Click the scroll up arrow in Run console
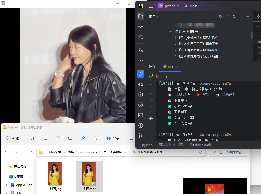Image resolution: width=261 pixels, height=194 pixels. [151, 86]
